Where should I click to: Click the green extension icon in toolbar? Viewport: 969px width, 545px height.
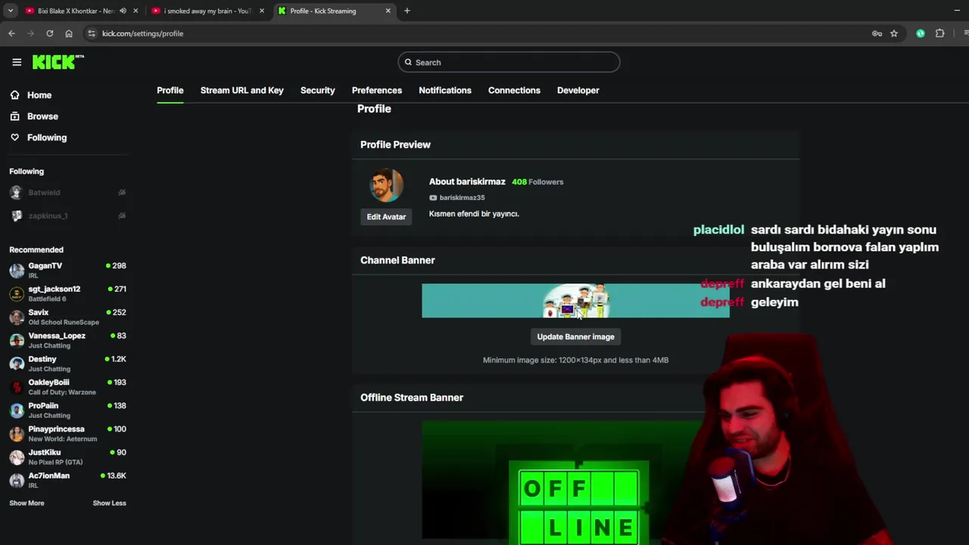(921, 33)
